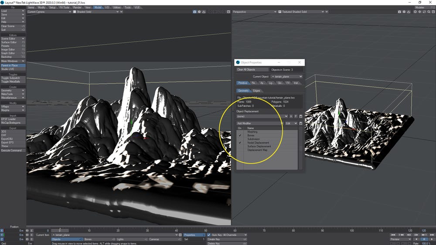The image size is (436, 245).
Task: Select Surface Displacement row in modifier list
Action: click(x=259, y=146)
